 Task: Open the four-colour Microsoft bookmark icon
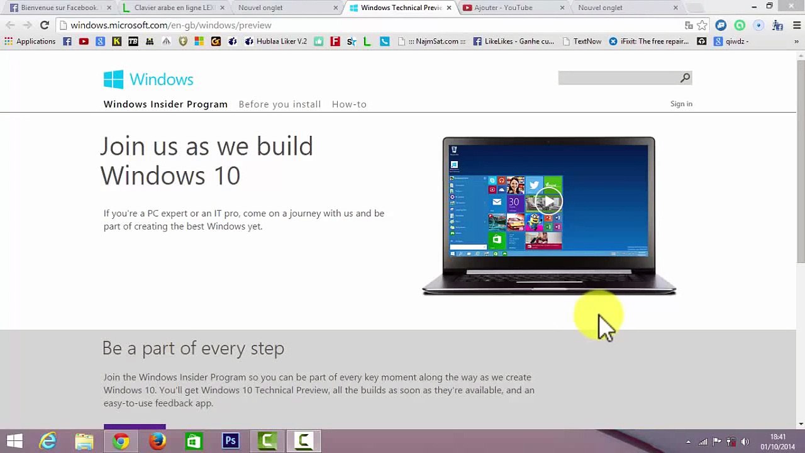pyautogui.click(x=199, y=42)
